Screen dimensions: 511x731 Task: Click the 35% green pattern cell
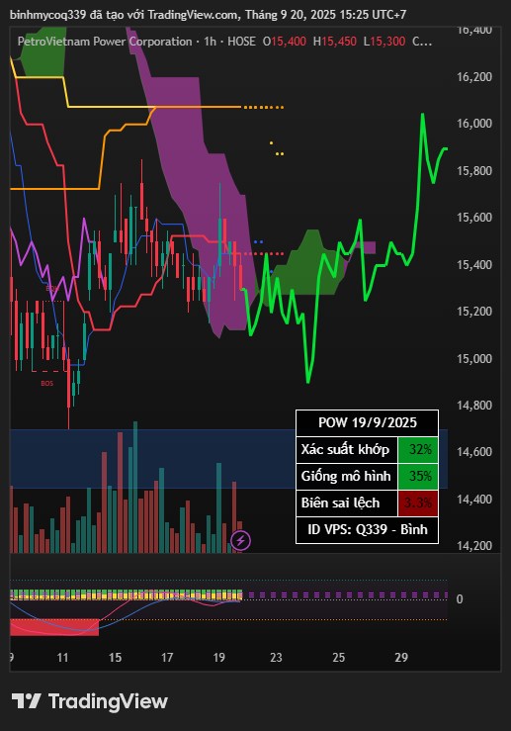tap(418, 476)
